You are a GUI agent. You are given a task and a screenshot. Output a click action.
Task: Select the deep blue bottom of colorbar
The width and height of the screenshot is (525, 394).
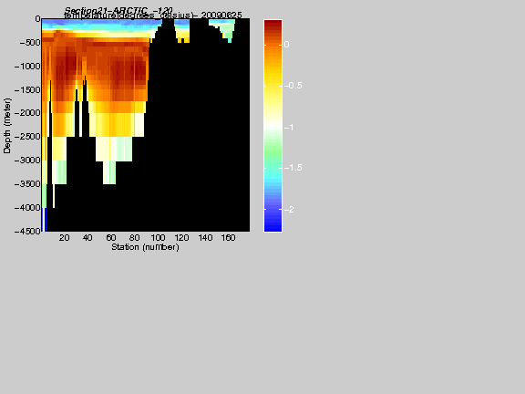click(x=273, y=225)
